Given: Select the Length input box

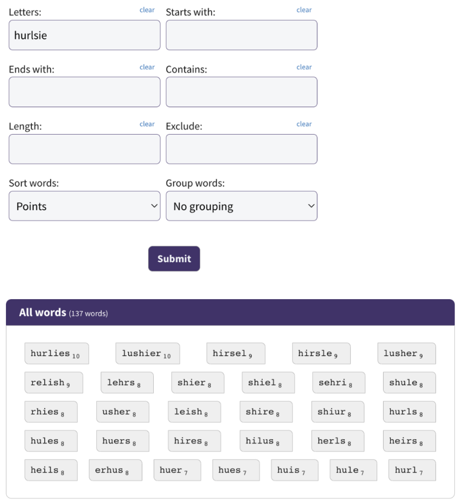Looking at the screenshot, I should 84,149.
